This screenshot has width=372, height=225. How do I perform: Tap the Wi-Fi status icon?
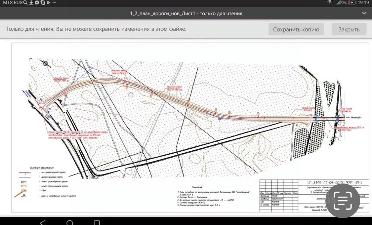pos(330,3)
